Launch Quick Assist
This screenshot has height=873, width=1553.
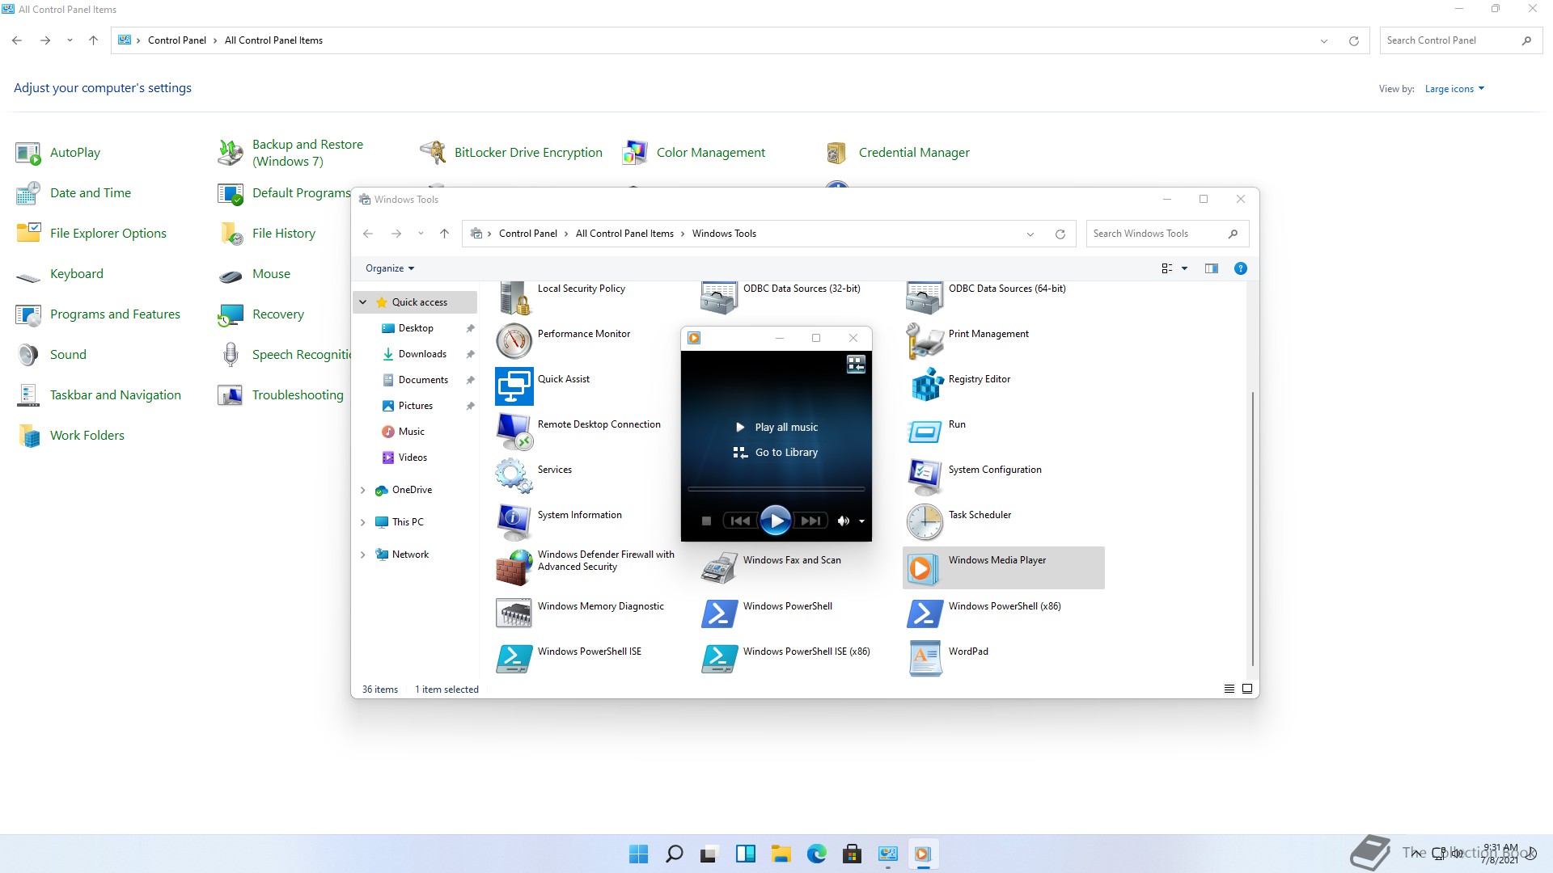click(544, 386)
